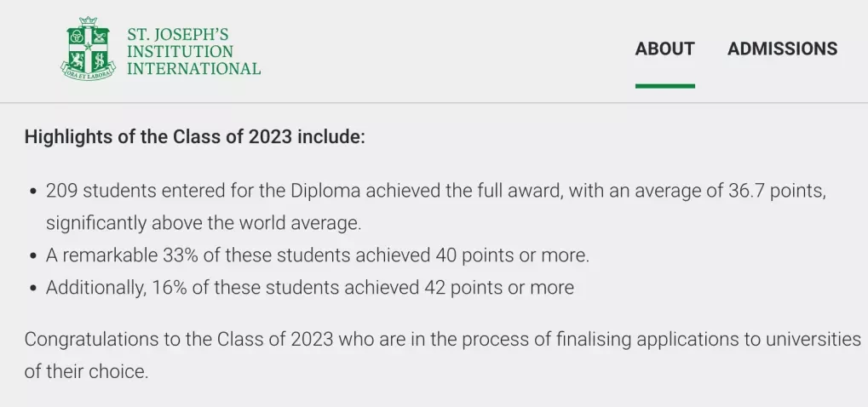868x407 pixels.
Task: Click the words 40 points or more
Action: tap(512, 255)
